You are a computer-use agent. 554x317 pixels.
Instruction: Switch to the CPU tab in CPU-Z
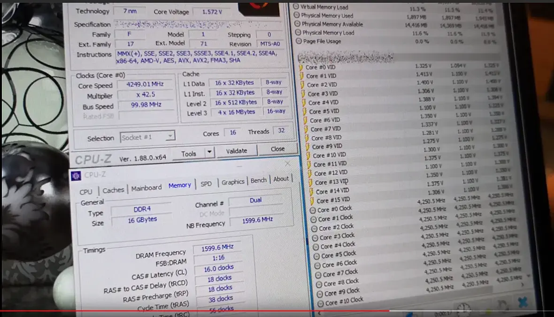click(x=86, y=192)
